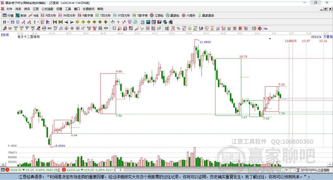Click the 10.76 price label
This screenshot has height=180, width=333.
[x=243, y=57]
